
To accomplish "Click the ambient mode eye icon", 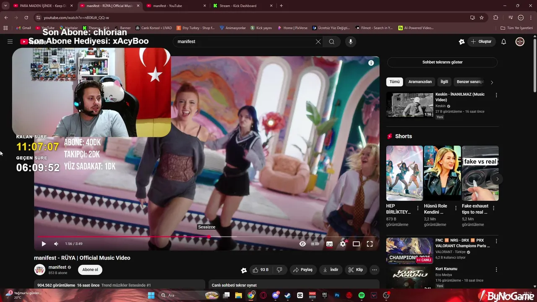I will (x=302, y=244).
